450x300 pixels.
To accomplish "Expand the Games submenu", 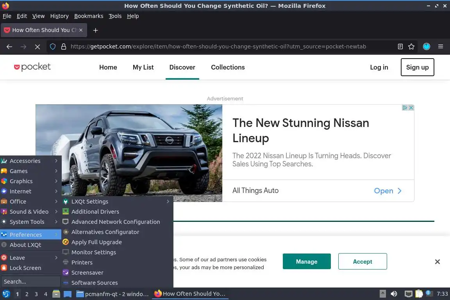I will pyautogui.click(x=30, y=171).
